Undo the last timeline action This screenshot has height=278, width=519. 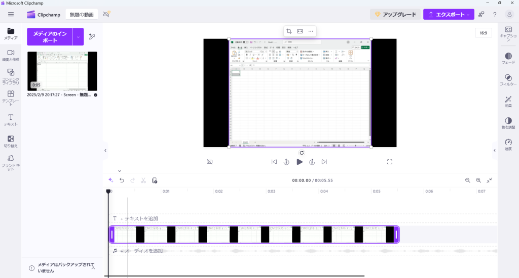coord(122,180)
